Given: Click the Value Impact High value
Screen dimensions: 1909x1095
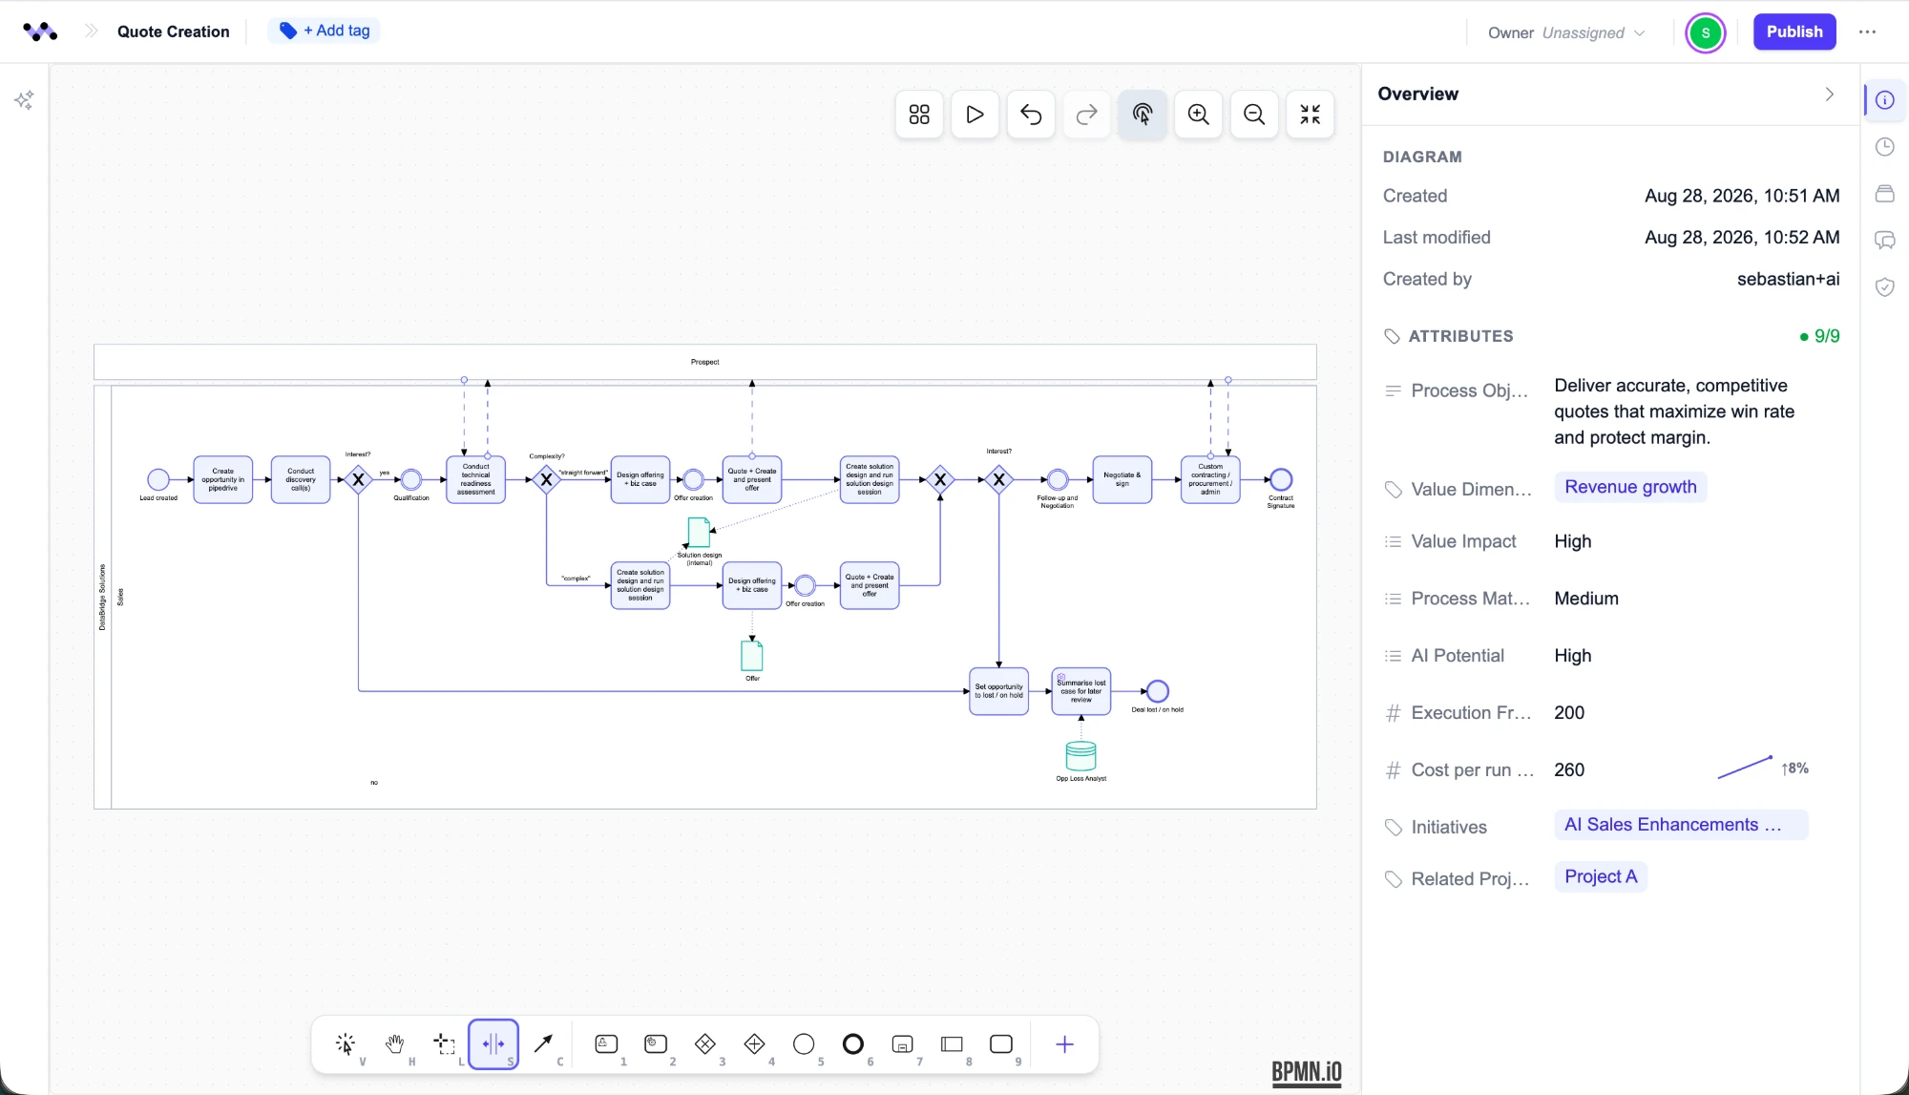Looking at the screenshot, I should (x=1573, y=541).
